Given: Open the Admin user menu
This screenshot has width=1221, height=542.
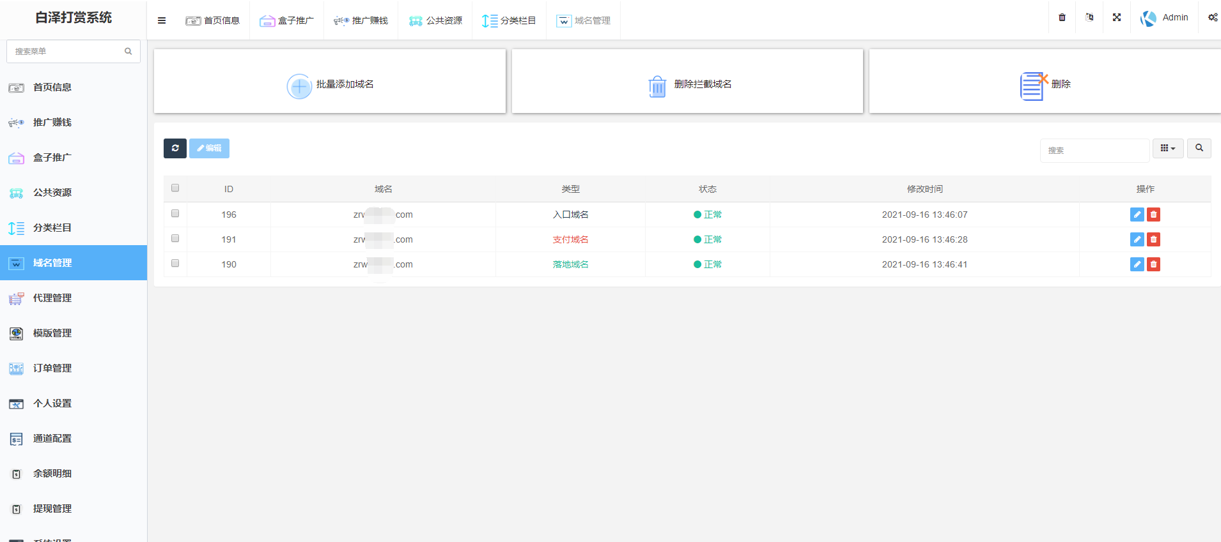Looking at the screenshot, I should pos(1165,18).
